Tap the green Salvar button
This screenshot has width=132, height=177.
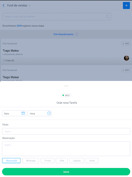(66, 172)
